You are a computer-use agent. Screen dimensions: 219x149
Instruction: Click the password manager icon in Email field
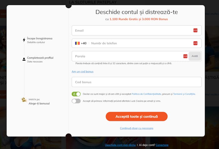(x=195, y=30)
